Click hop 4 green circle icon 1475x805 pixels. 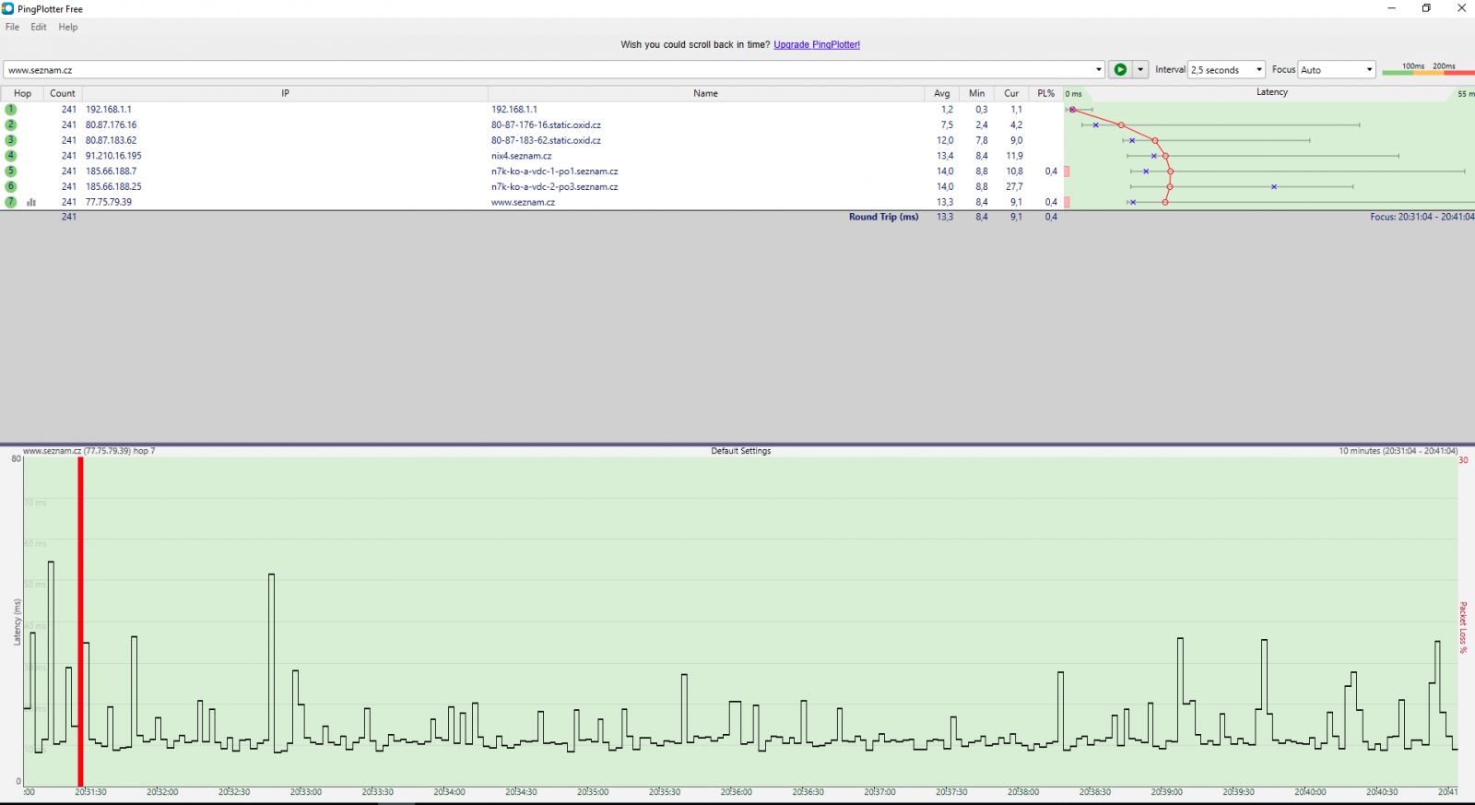click(x=11, y=156)
